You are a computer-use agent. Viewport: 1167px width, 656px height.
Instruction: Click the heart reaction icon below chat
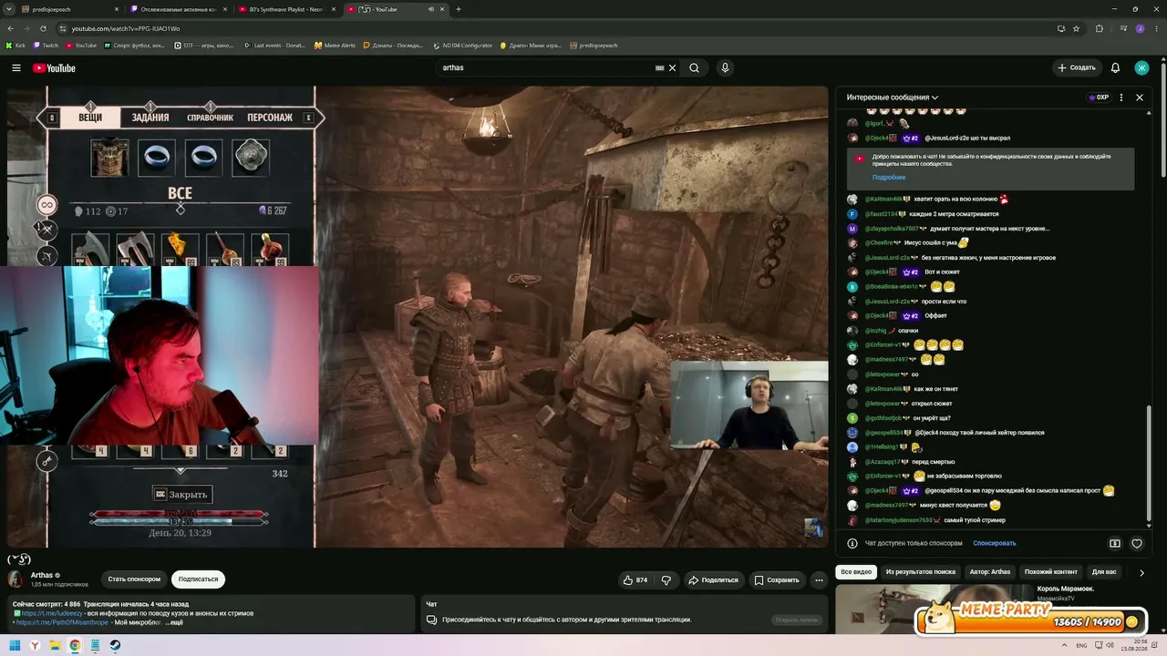[x=1137, y=543]
